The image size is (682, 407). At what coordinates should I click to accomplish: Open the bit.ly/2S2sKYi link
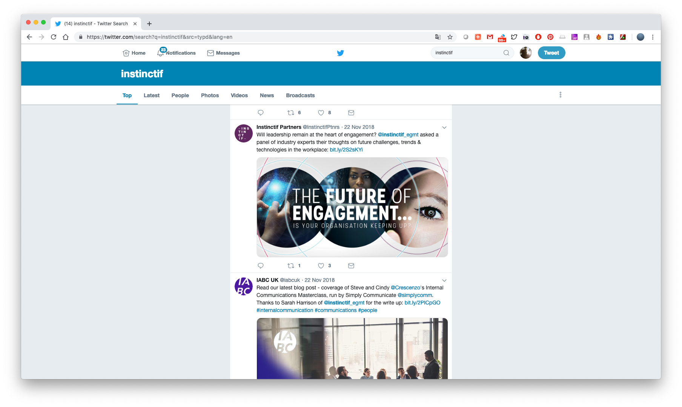click(x=346, y=150)
